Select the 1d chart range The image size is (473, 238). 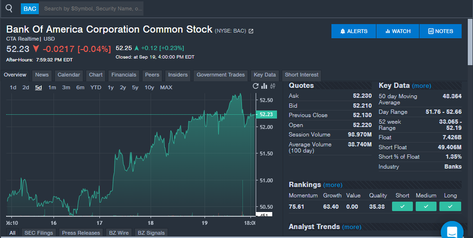coord(13,87)
